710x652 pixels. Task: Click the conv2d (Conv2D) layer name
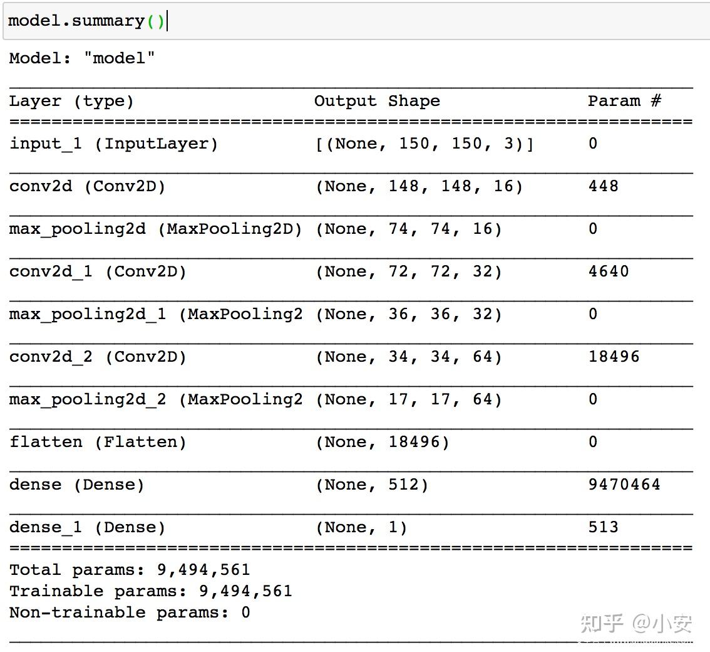tap(87, 187)
